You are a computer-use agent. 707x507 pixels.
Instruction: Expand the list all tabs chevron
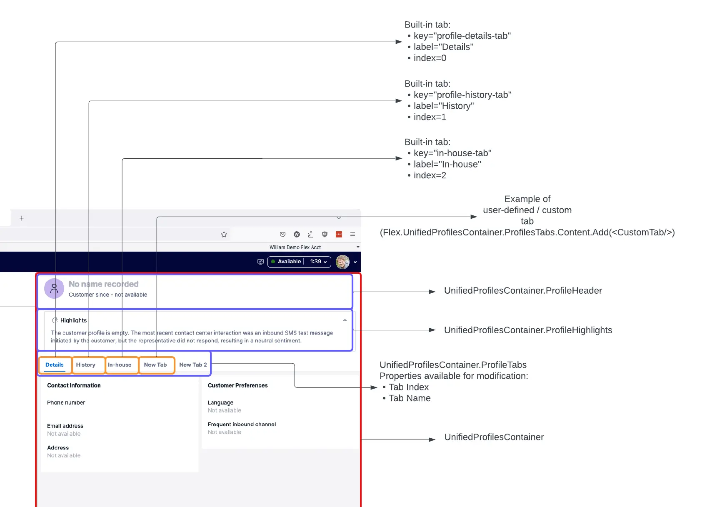339,218
